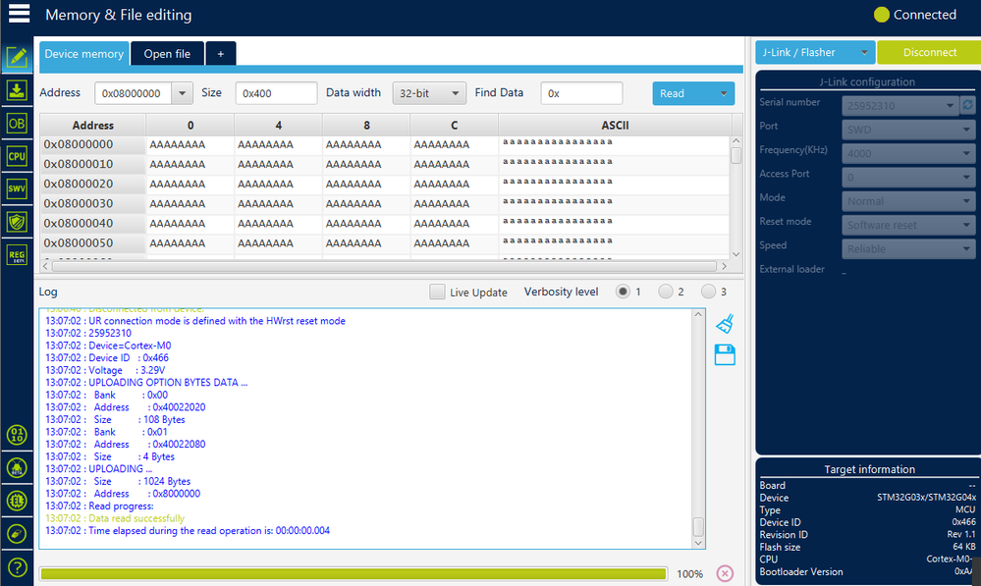
Task: Open the Data width 32-bit dropdown
Action: point(429,93)
